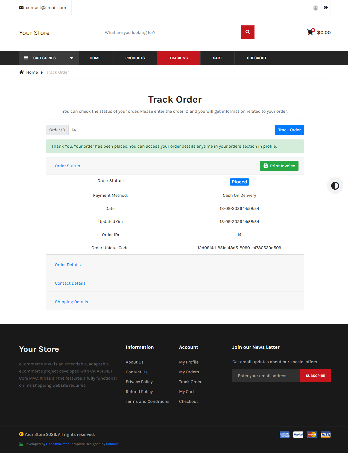Open Refund Policy footer link
Viewport: 348px width, 453px height.
pos(139,392)
